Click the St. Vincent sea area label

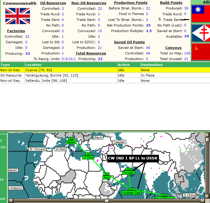click(x=37, y=149)
